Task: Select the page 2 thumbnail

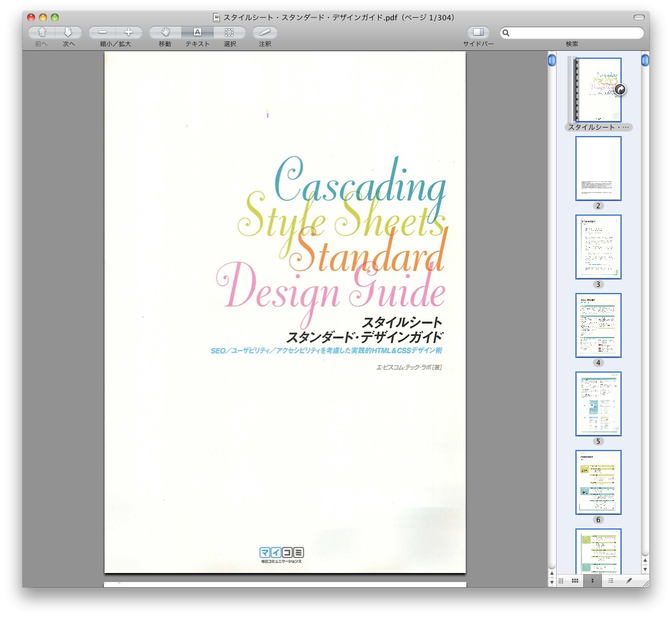Action: (x=598, y=168)
